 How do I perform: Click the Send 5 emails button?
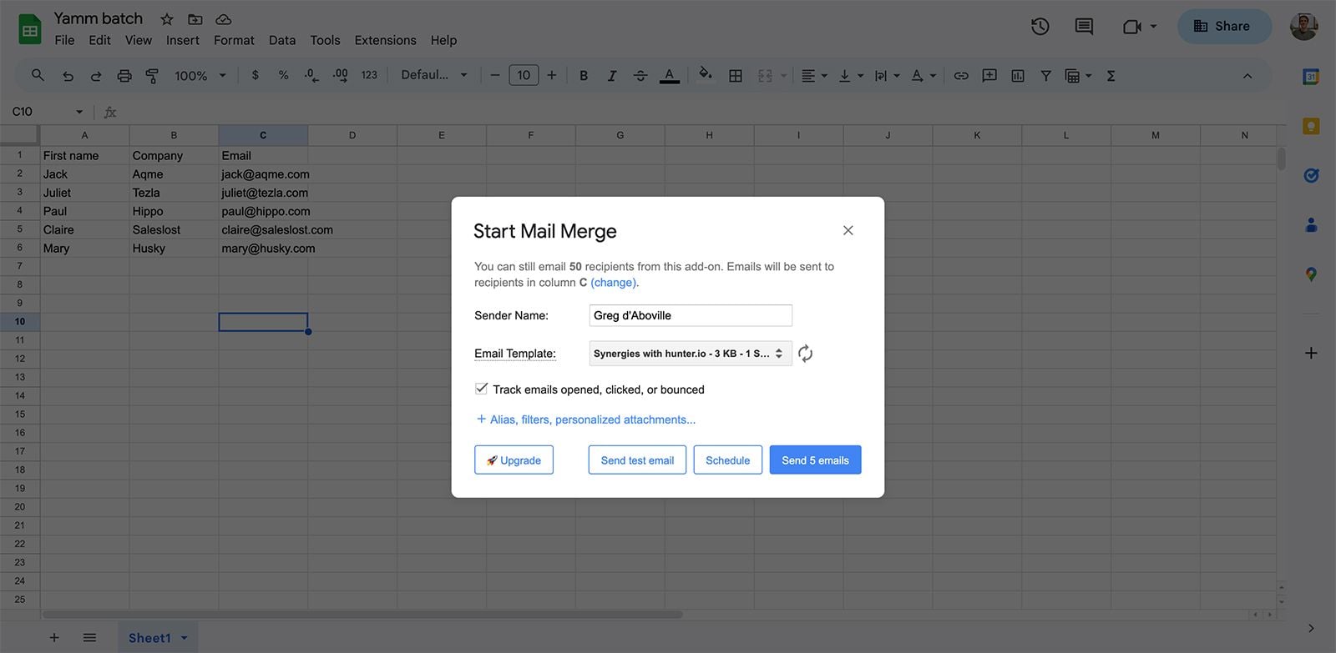(x=815, y=460)
